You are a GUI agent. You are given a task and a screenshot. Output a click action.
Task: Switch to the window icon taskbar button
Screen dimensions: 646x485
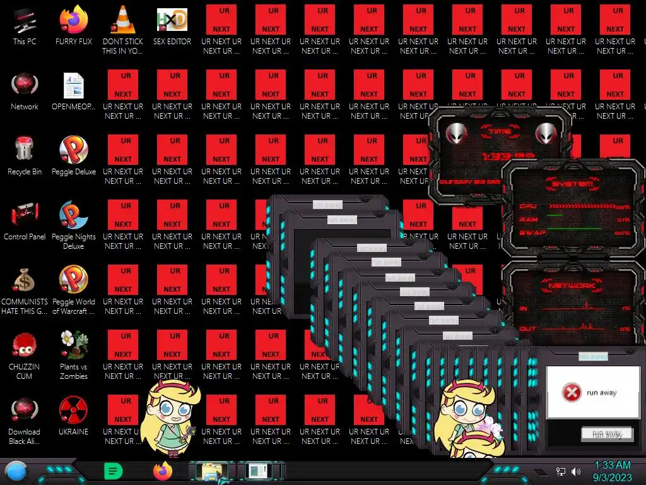258,471
